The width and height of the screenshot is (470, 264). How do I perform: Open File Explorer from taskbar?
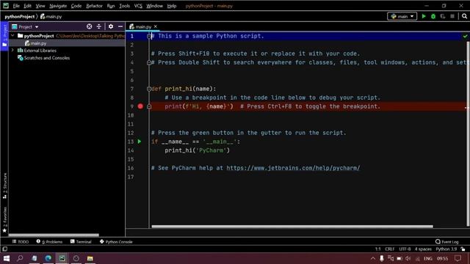(90, 258)
